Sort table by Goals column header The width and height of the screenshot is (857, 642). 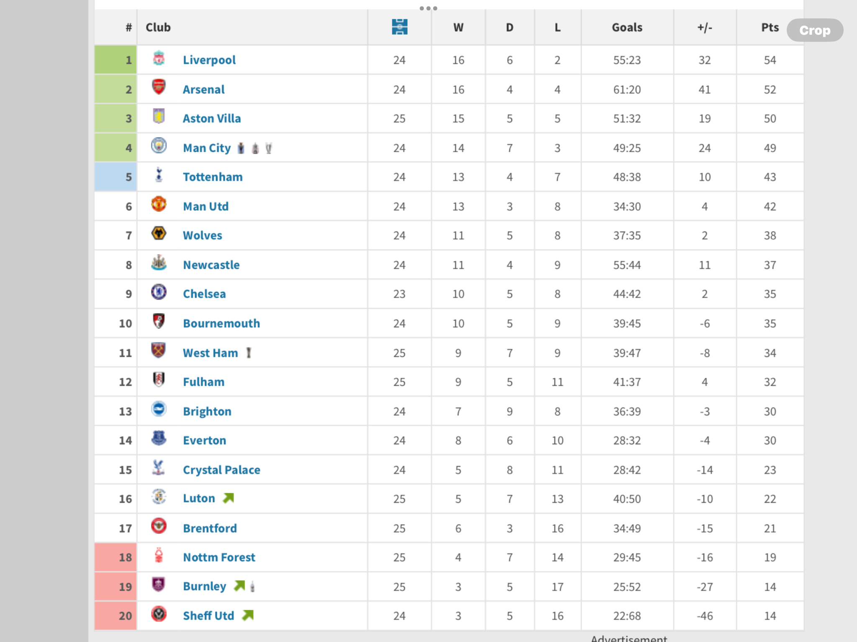(627, 28)
